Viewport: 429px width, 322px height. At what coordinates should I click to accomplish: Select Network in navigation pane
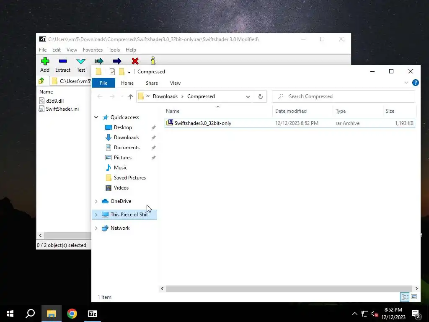point(120,228)
